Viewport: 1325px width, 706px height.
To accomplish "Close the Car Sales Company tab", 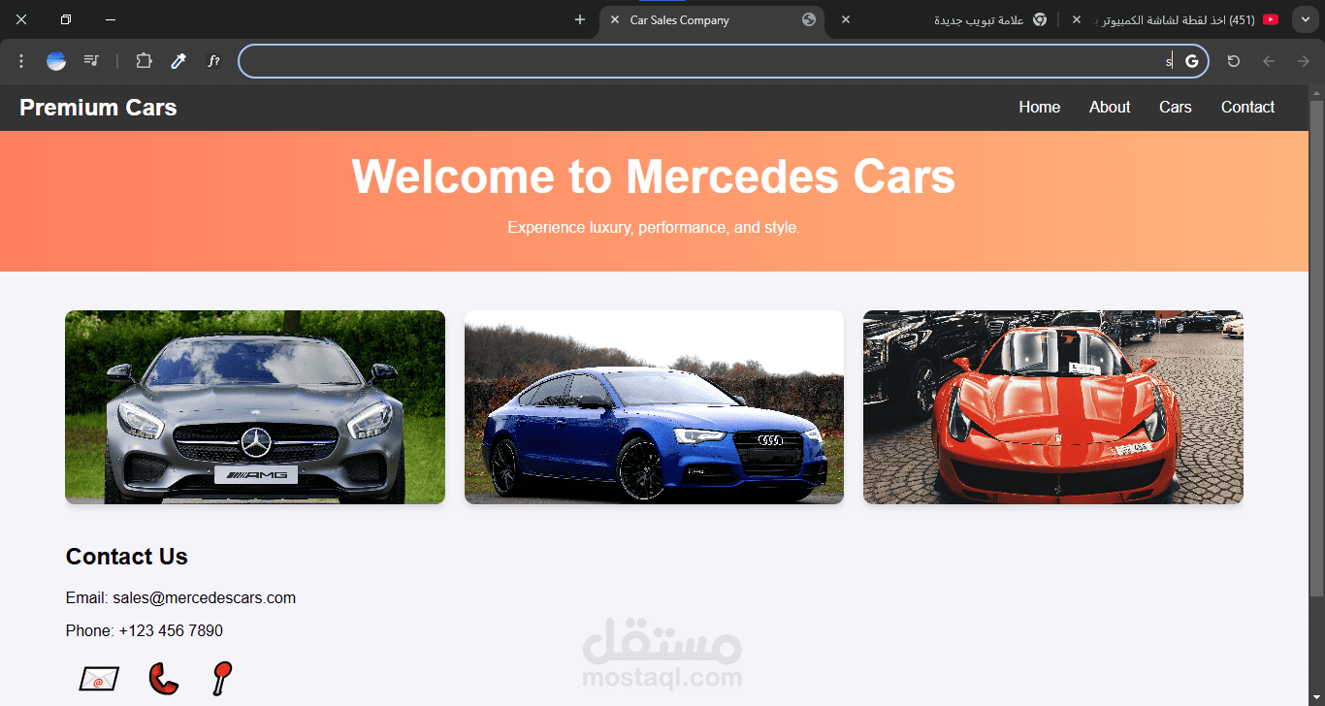I will coord(615,19).
